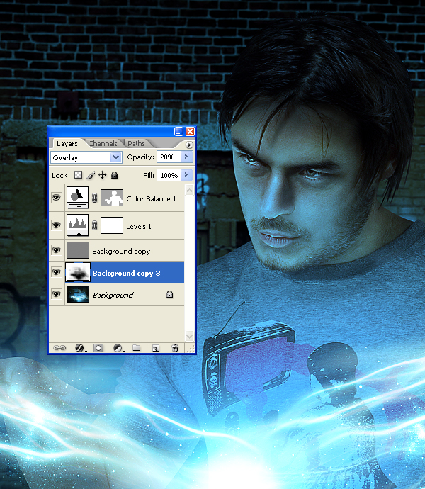Select the Background copy 3 thumbnail
The width and height of the screenshot is (425, 489).
[x=78, y=272]
